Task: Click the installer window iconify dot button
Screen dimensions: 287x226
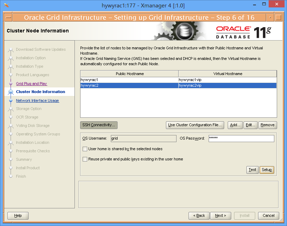Action: 270,18
